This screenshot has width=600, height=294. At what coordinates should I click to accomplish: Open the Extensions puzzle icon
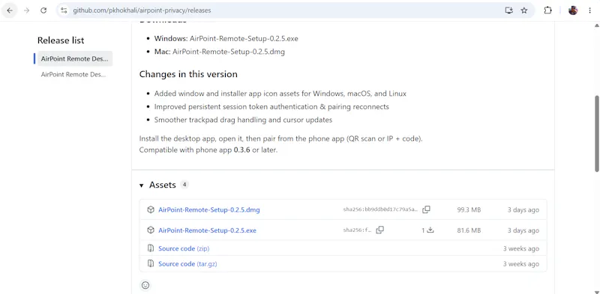[547, 10]
